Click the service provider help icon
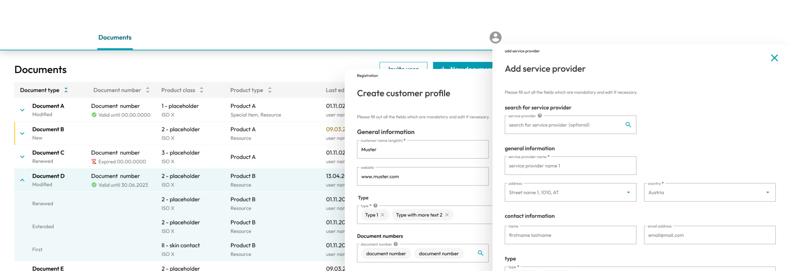 (540, 116)
